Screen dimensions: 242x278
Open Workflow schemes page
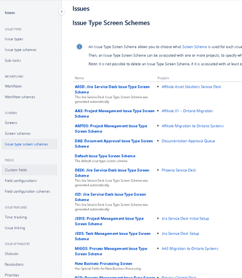click(20, 97)
